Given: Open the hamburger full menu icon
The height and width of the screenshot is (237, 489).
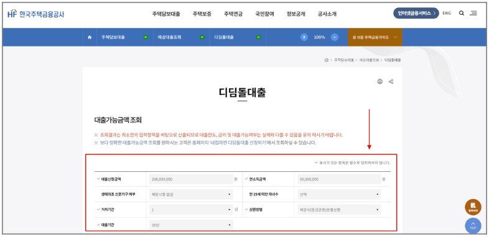Looking at the screenshot, I should coord(473,14).
